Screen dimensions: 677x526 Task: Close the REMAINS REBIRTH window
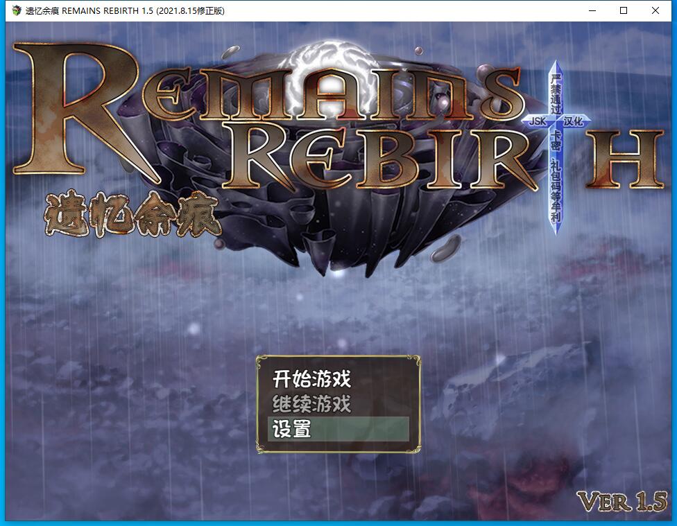[655, 11]
